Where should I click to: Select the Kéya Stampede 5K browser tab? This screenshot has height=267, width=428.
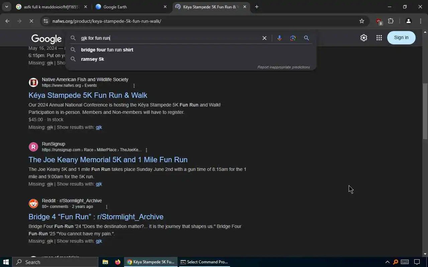211,7
